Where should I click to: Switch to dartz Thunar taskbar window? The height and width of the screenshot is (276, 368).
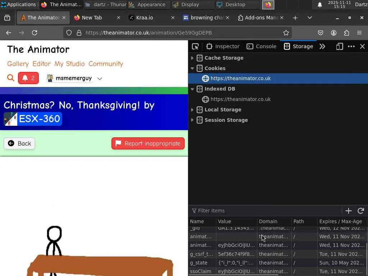point(106,4)
